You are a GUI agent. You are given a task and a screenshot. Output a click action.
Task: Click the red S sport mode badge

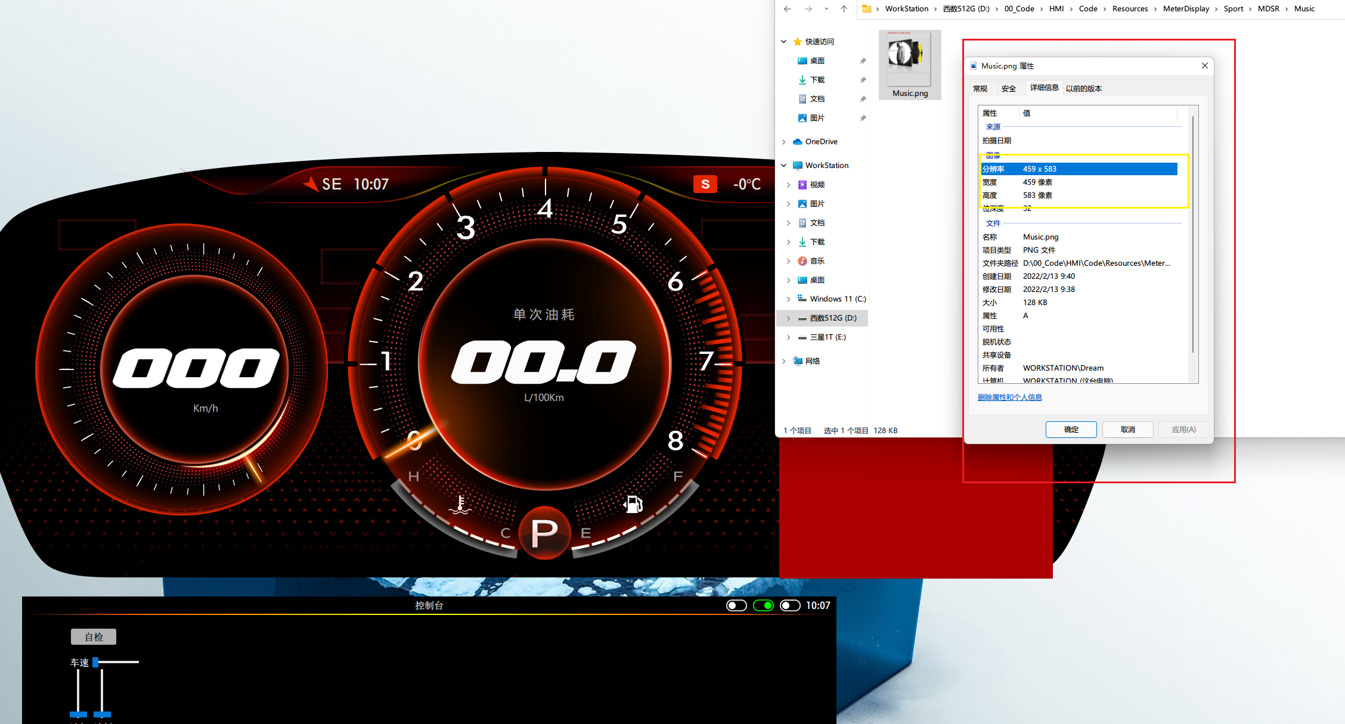tap(705, 184)
